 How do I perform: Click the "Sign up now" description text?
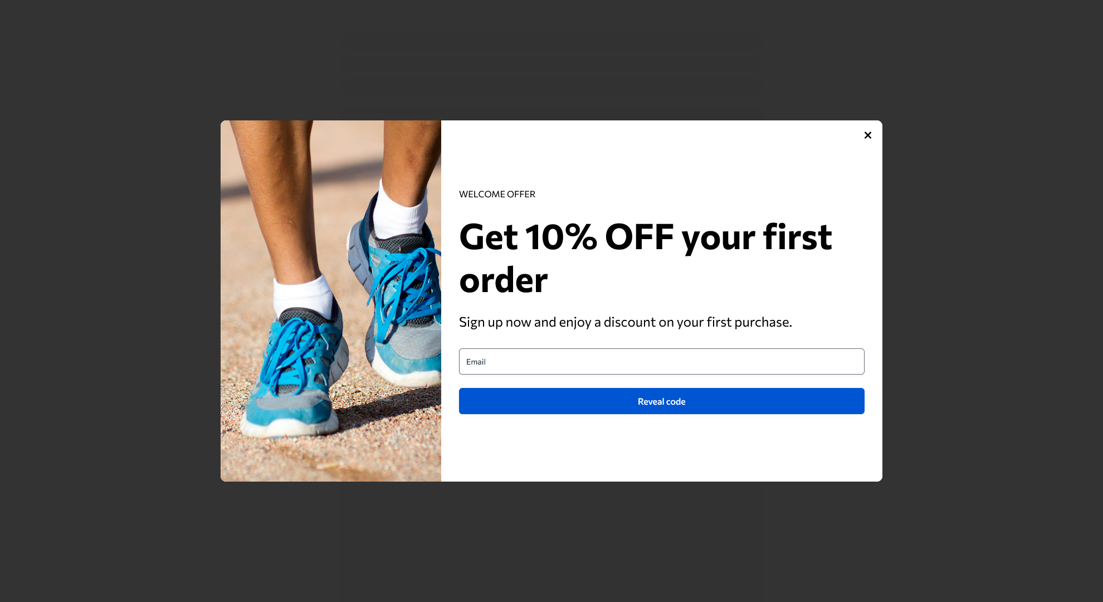coord(625,322)
